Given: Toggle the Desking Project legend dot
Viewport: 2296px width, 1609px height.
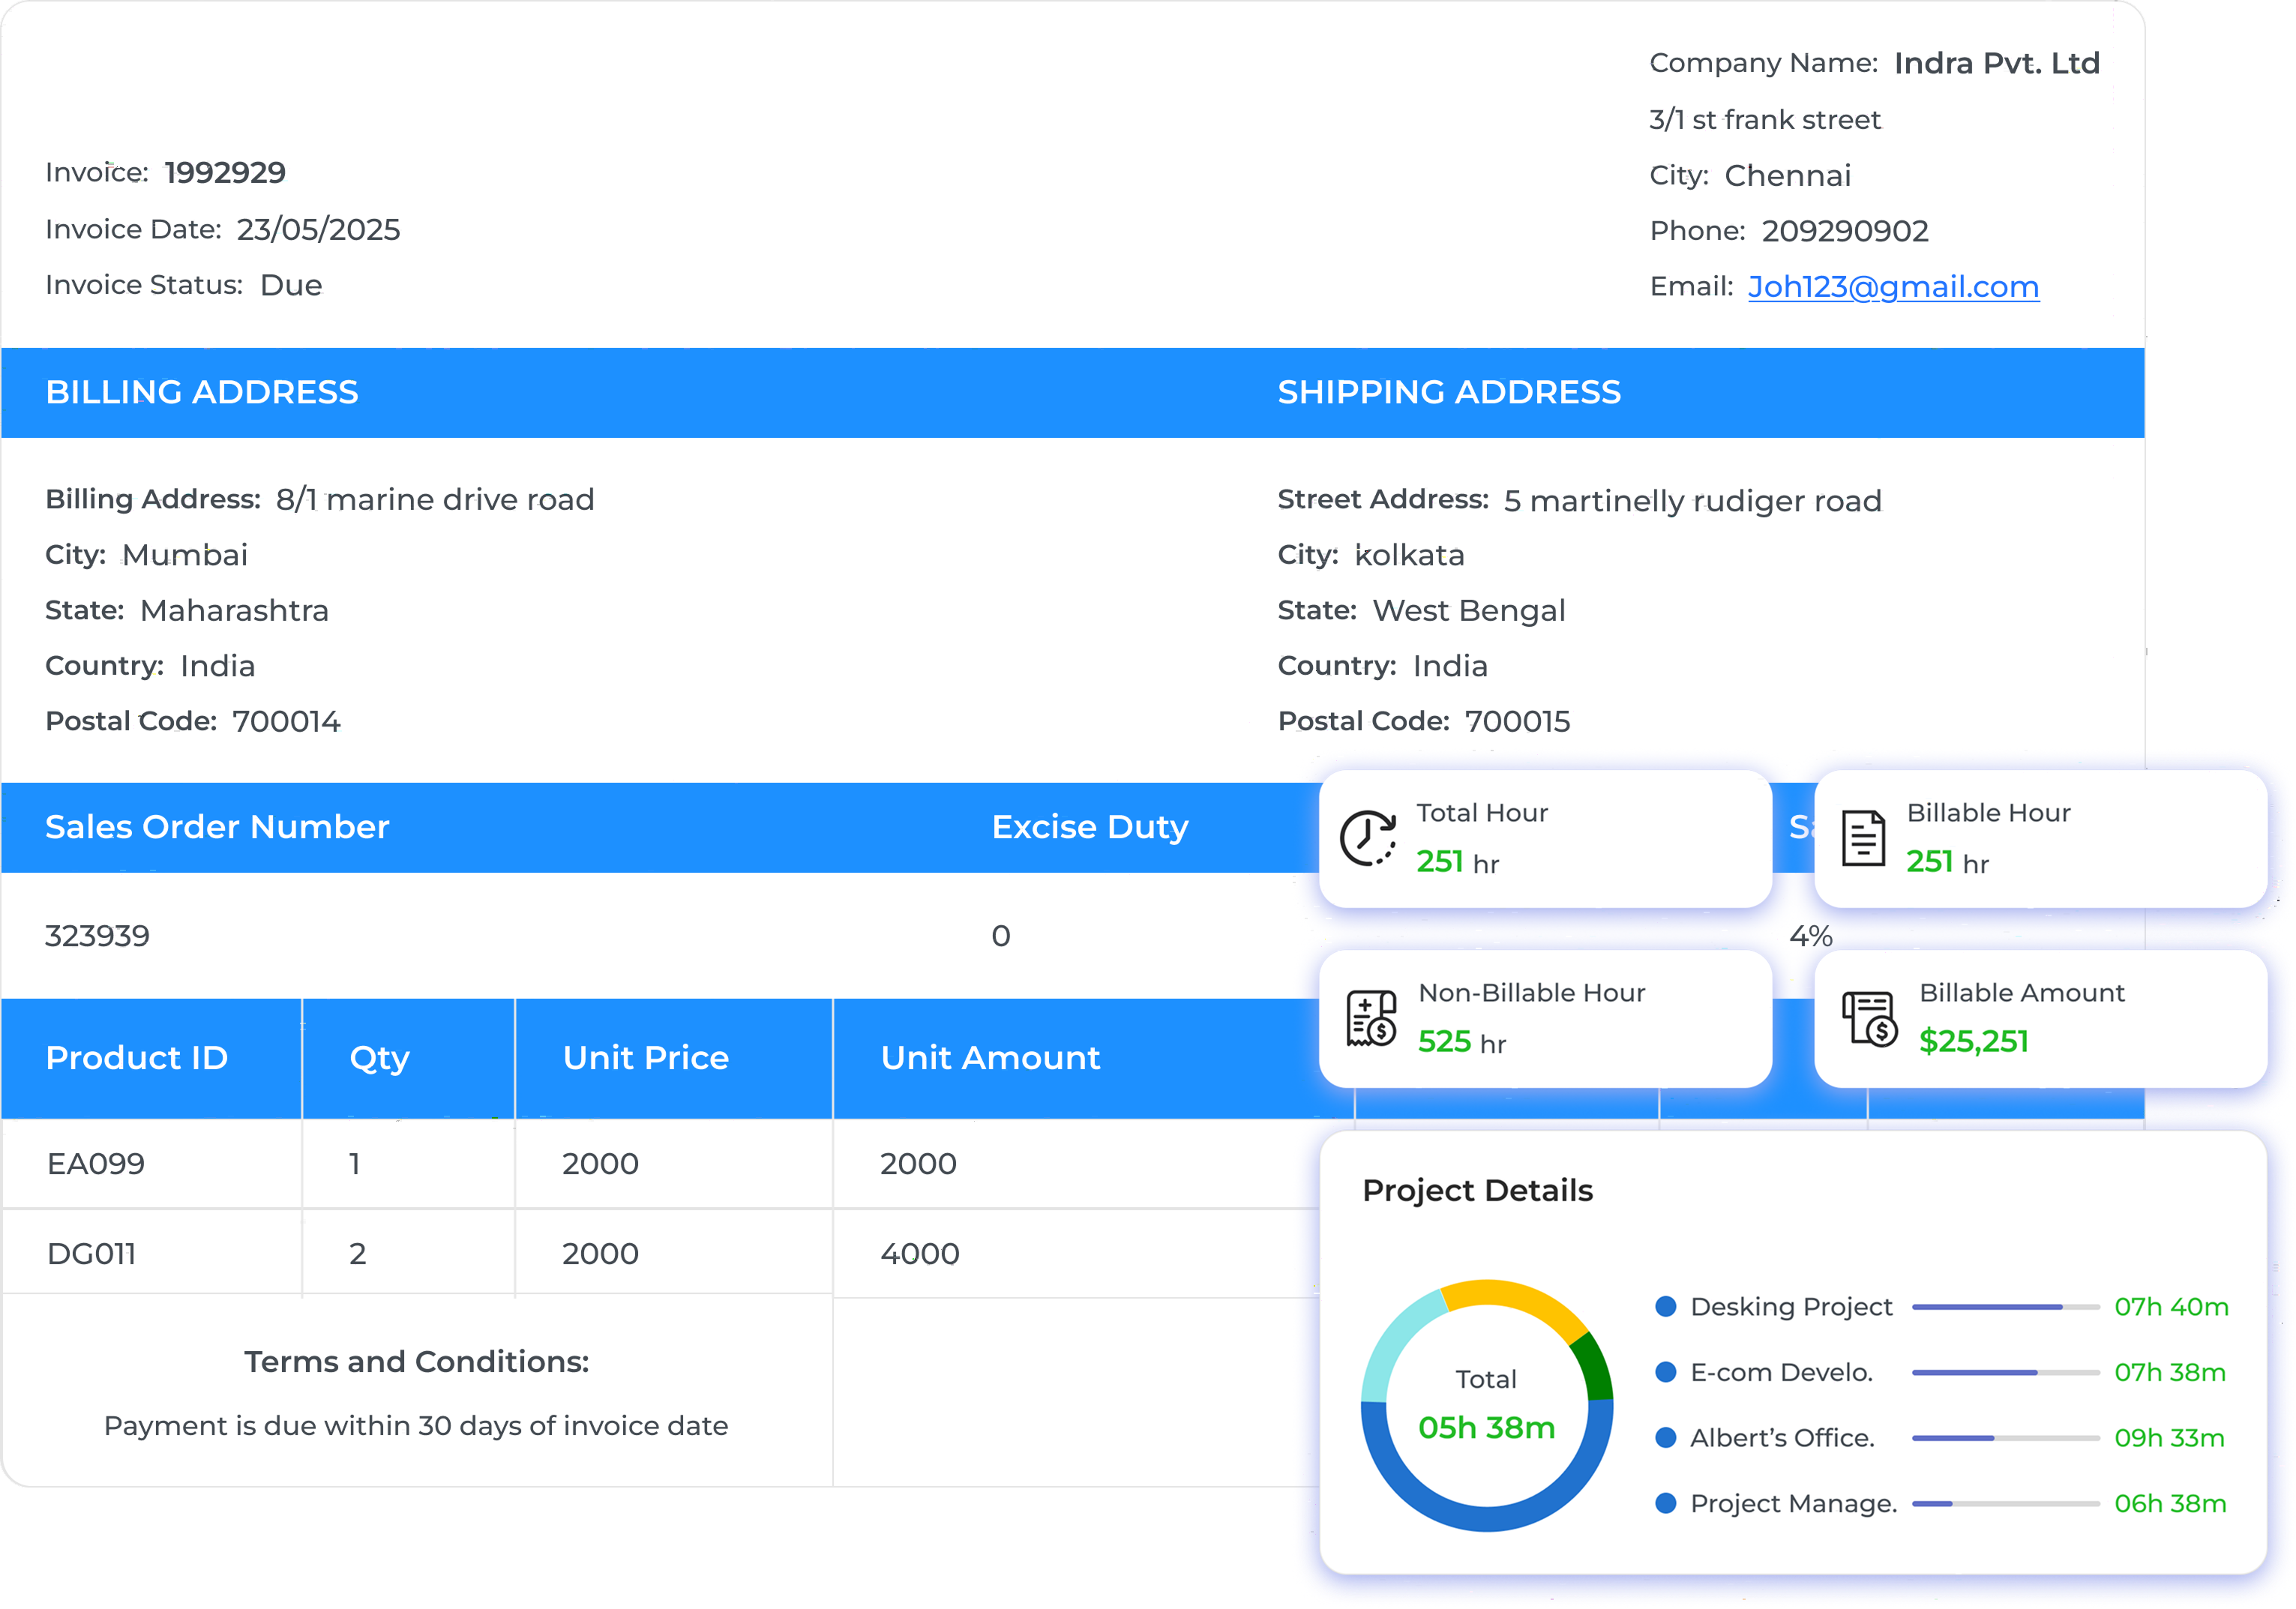Looking at the screenshot, I should [x=1667, y=1305].
